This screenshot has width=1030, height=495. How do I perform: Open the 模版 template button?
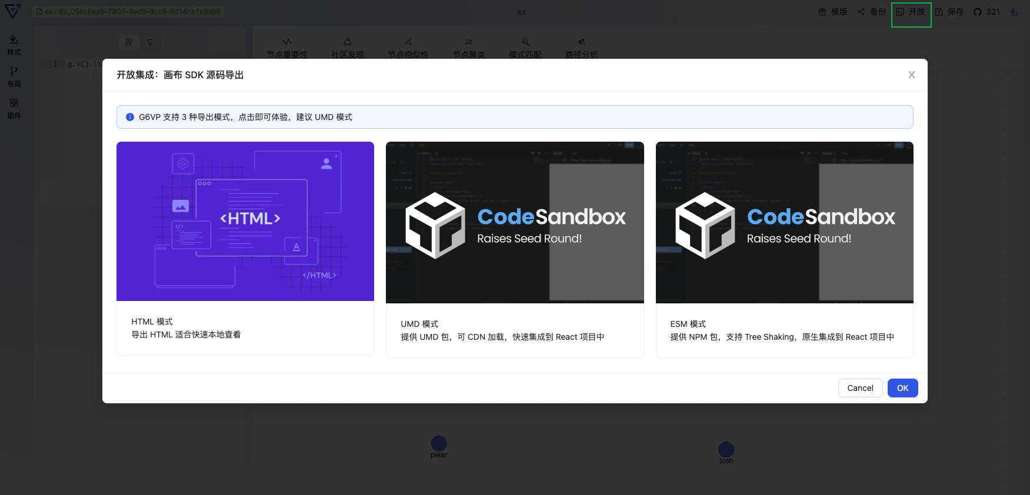[833, 12]
